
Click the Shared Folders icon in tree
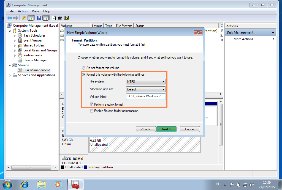[20, 45]
